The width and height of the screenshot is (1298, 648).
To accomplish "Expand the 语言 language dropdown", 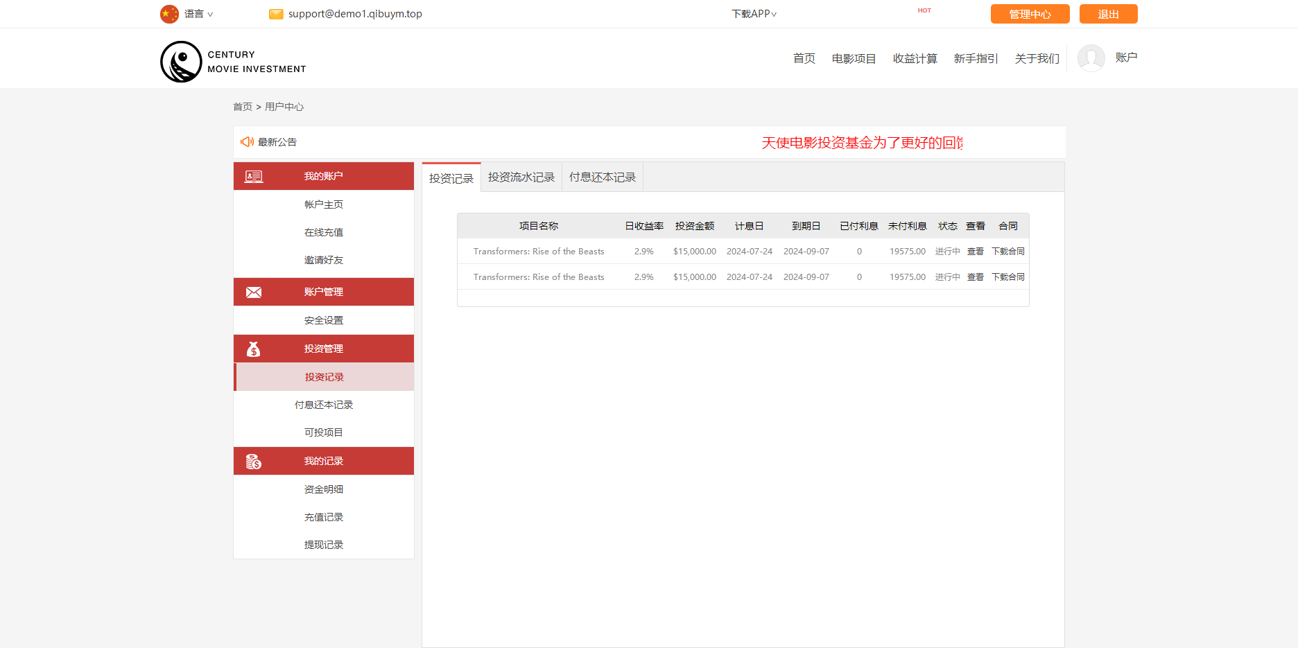I will [199, 14].
